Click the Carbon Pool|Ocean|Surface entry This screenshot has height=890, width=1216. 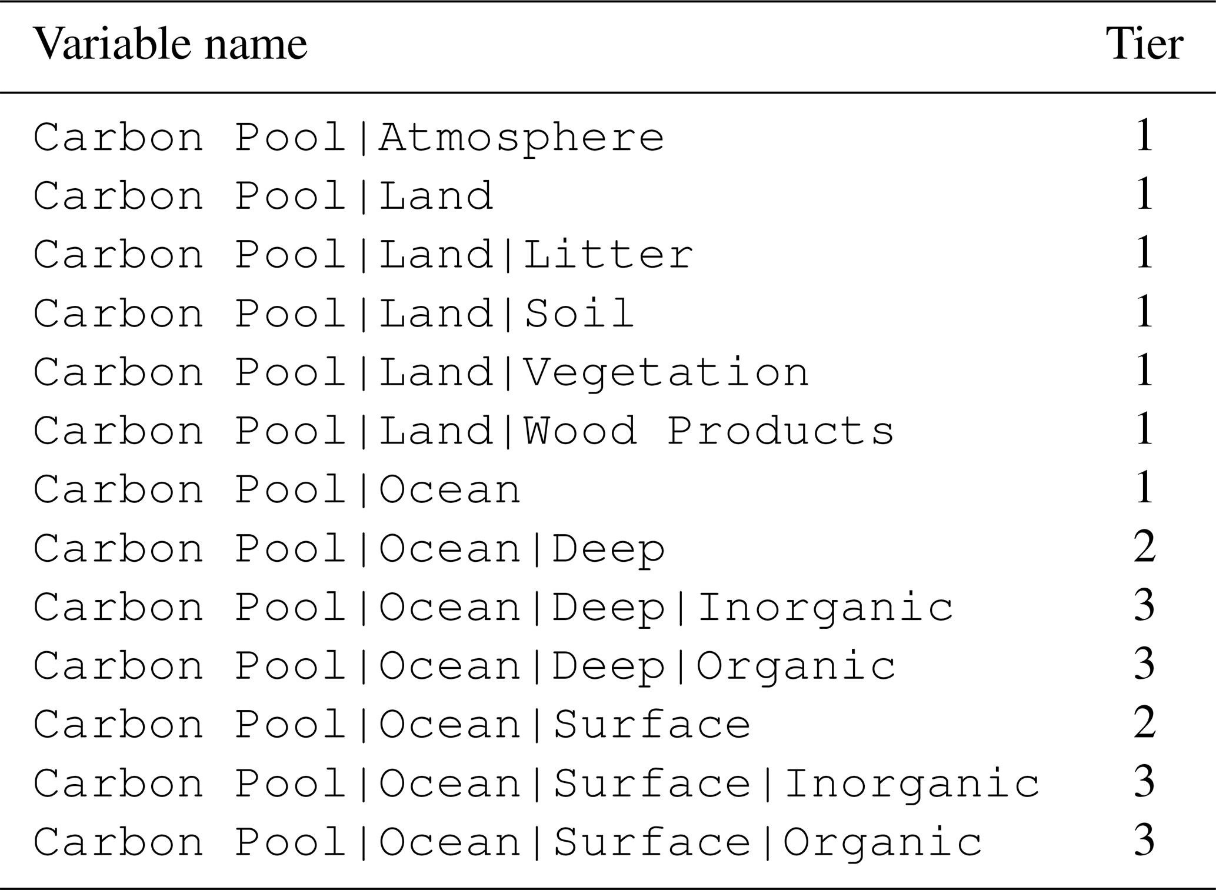[x=392, y=725]
